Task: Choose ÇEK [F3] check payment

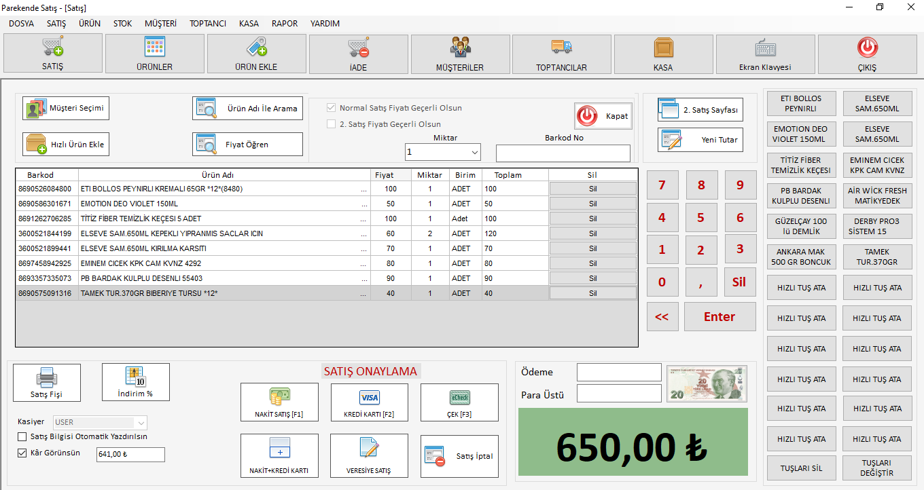Action: 459,402
